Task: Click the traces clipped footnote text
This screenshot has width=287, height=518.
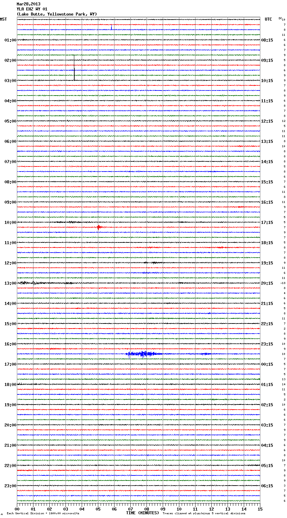Action: 204,514
